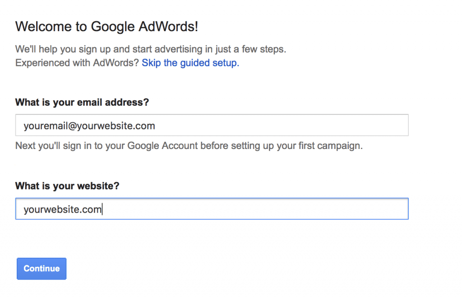Click the "What is your website?" label
462x298 pixels.
coord(67,186)
